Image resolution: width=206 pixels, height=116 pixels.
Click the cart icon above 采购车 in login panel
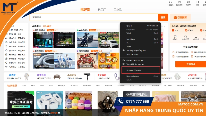(175, 36)
